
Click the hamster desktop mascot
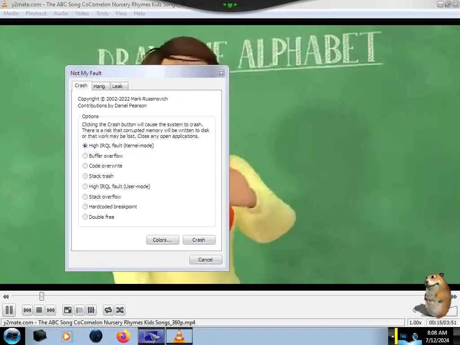(437, 295)
